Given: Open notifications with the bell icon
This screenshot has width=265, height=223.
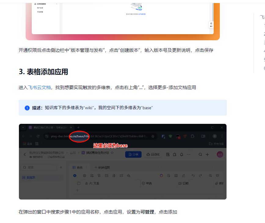Looking at the screenshot, I should tap(182, 154).
